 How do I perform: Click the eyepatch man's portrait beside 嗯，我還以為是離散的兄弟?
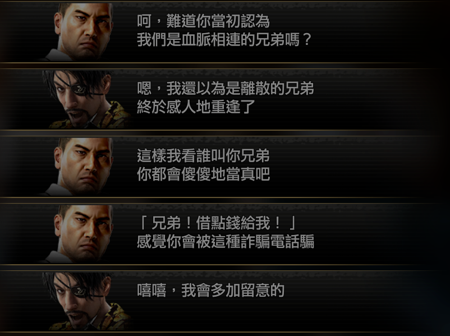point(86,100)
